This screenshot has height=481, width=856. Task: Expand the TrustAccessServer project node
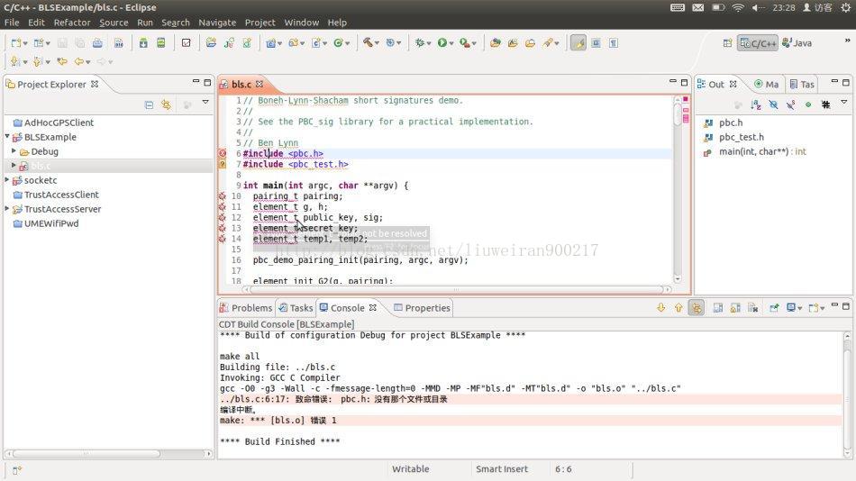coord(7,209)
